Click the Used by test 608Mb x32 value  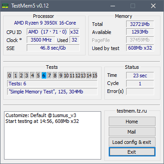point(140,48)
